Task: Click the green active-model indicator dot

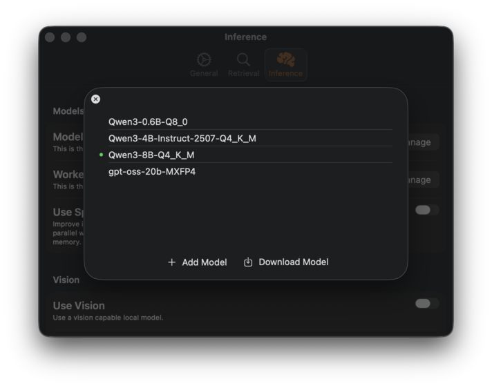Action: [102, 155]
